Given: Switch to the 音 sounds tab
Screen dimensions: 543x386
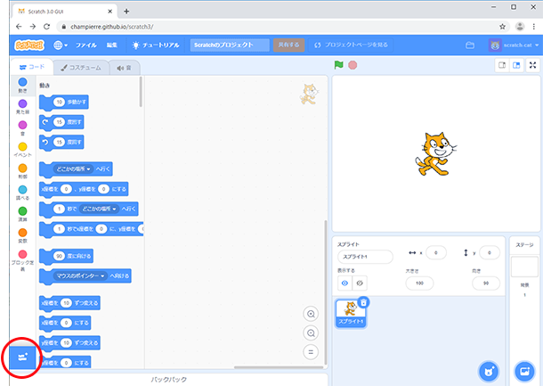Looking at the screenshot, I should pos(125,68).
